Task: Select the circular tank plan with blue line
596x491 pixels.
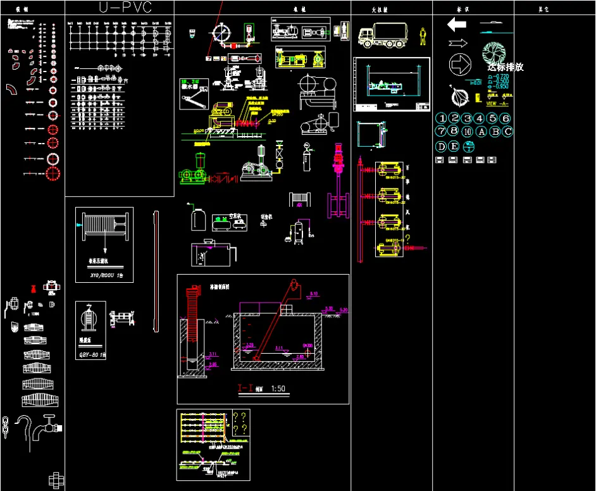Action: pos(221,33)
